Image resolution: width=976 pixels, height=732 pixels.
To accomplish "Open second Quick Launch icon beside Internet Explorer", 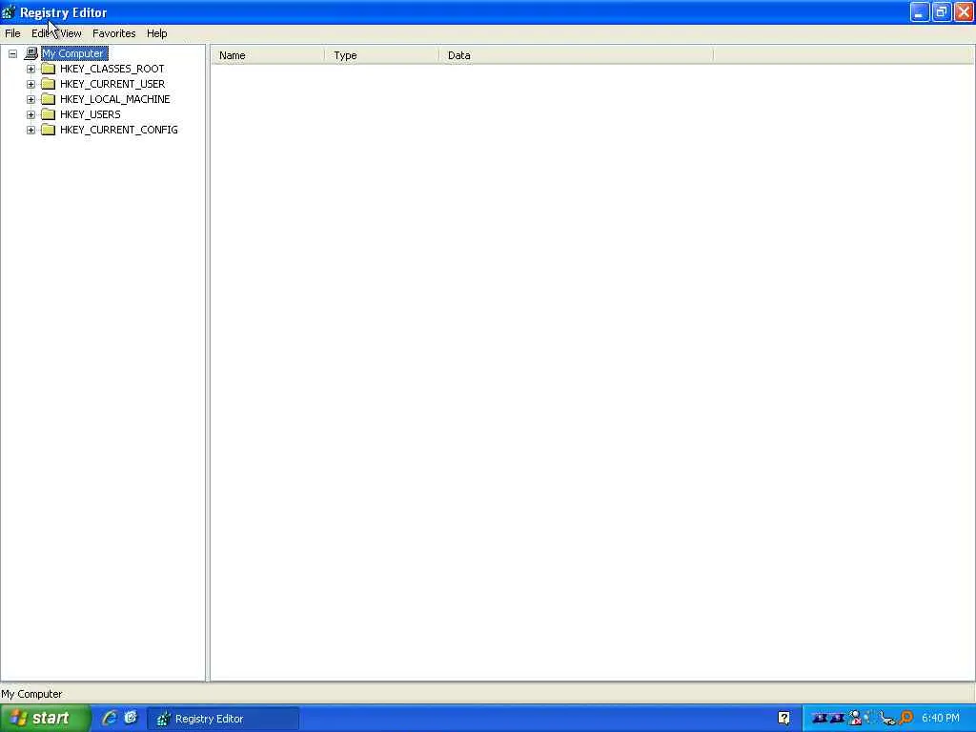I will click(131, 718).
